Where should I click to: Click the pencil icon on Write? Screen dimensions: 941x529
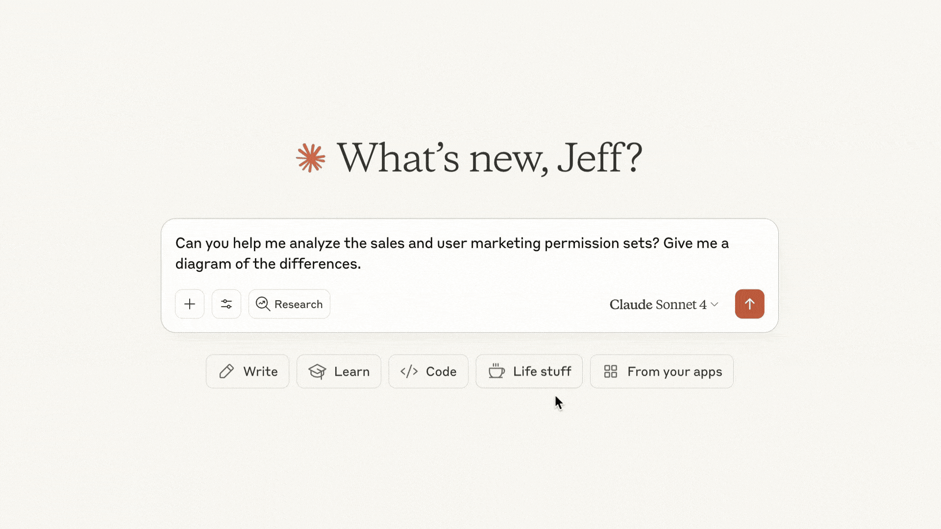point(226,372)
